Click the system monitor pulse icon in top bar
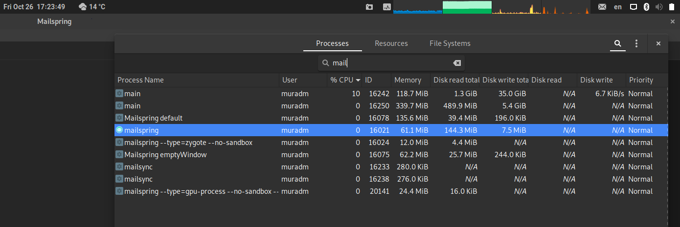 pos(387,7)
